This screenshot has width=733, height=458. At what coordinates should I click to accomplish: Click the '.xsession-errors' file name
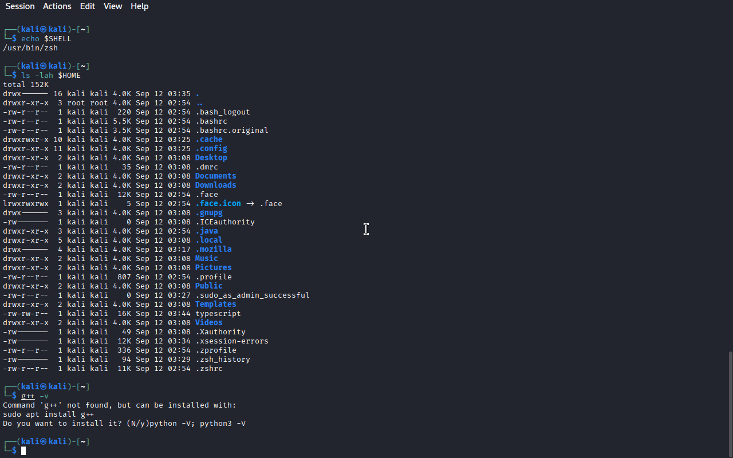232,341
